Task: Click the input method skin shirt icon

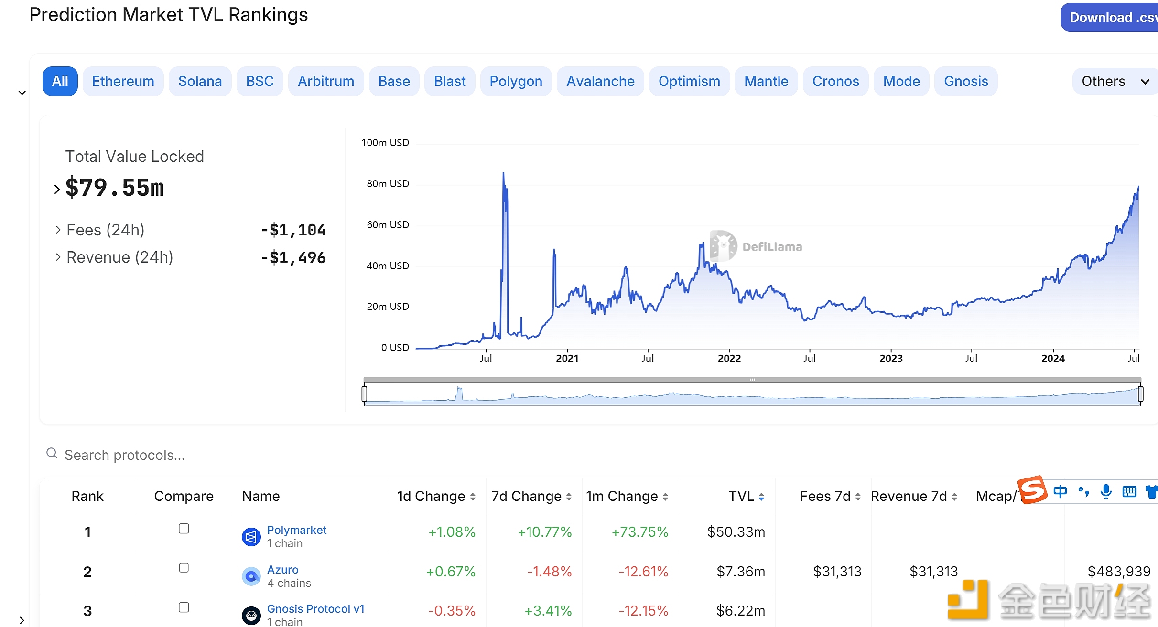Action: click(x=1152, y=491)
